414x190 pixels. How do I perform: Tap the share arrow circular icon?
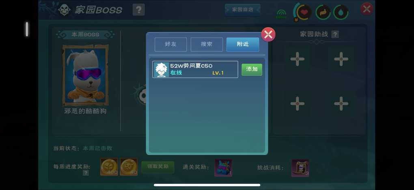323,12
